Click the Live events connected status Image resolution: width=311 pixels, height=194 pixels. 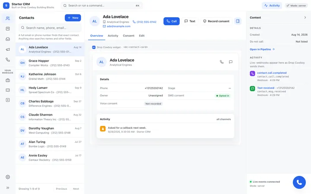tap(265, 182)
